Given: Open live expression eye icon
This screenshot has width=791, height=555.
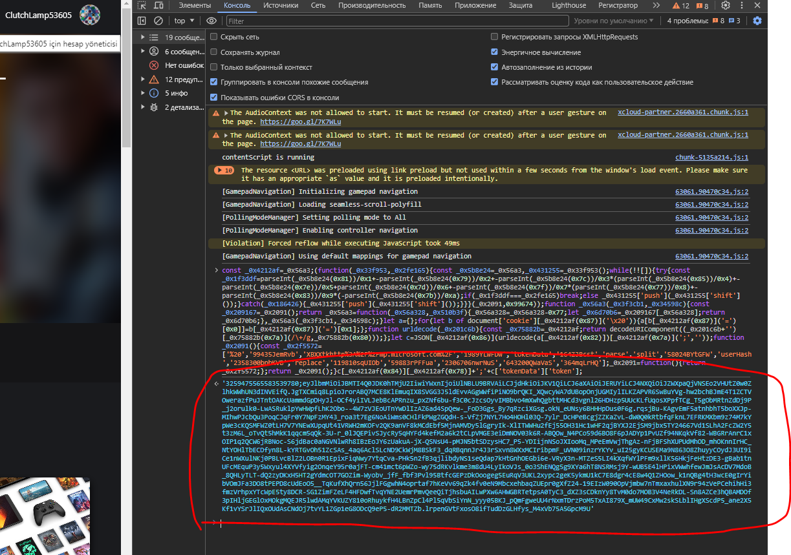Looking at the screenshot, I should point(211,21).
